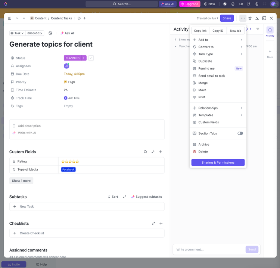Screen dimensions: 280x268
Task: Select Duplicate from the menu
Action: 218,61
